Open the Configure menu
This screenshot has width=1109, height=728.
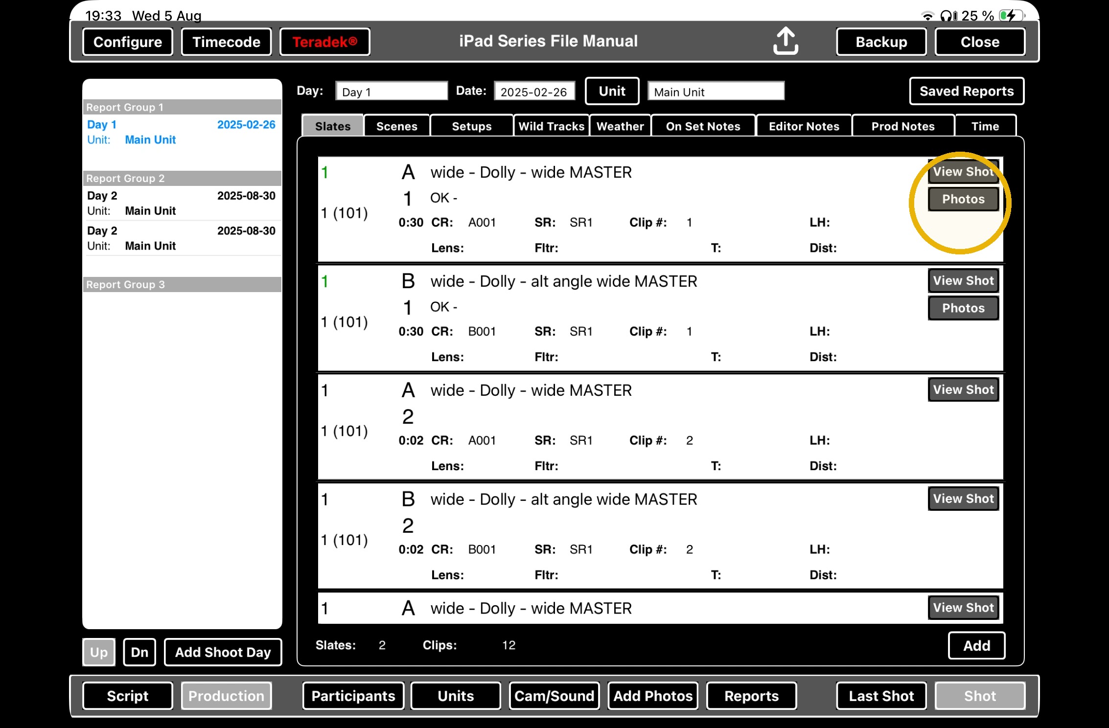128,42
